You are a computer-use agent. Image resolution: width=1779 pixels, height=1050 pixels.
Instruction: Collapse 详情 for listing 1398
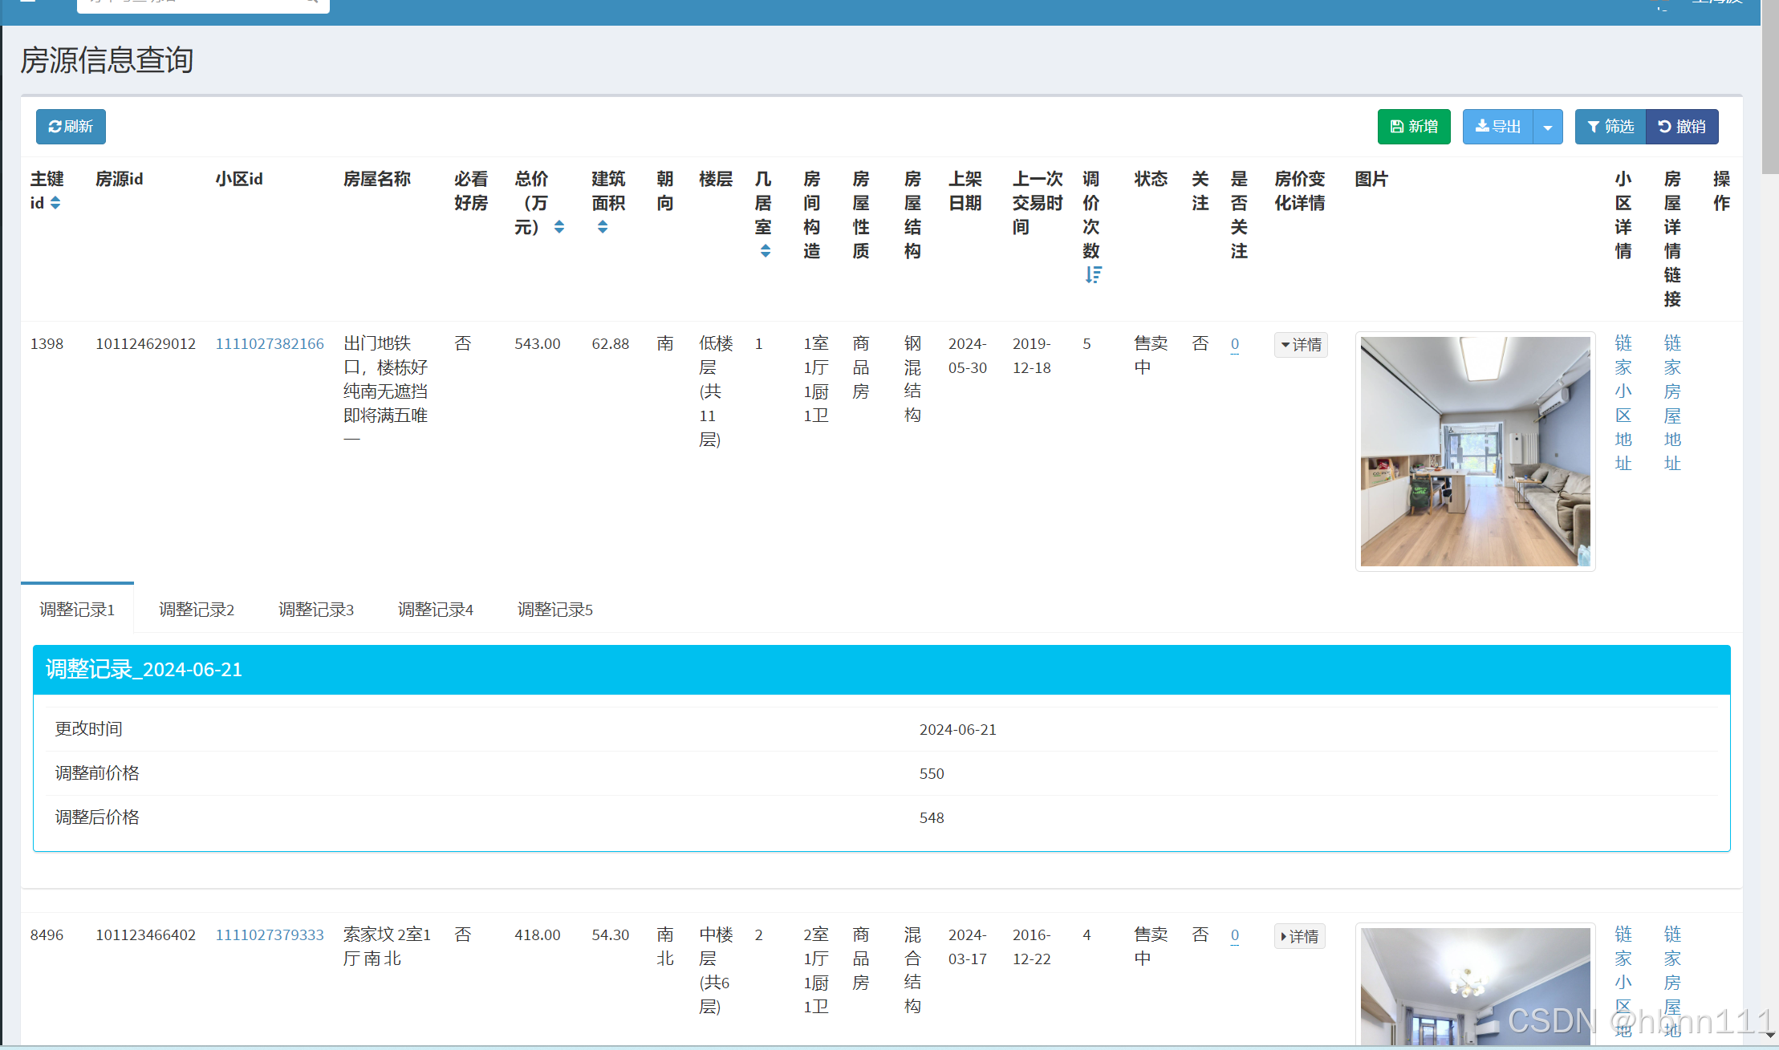click(x=1301, y=345)
